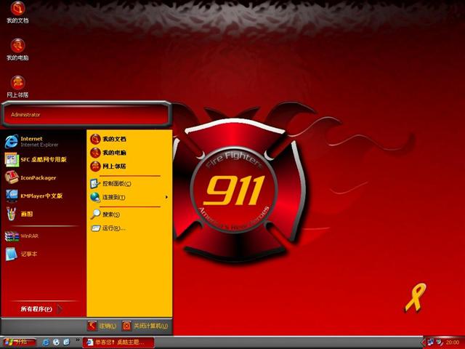Click the 注销(L) log off button
The width and height of the screenshot is (465, 349).
click(x=102, y=326)
